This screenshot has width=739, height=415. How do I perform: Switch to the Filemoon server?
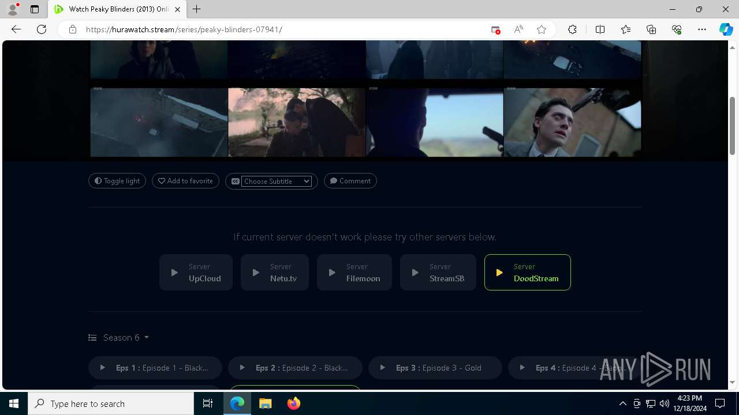point(354,273)
